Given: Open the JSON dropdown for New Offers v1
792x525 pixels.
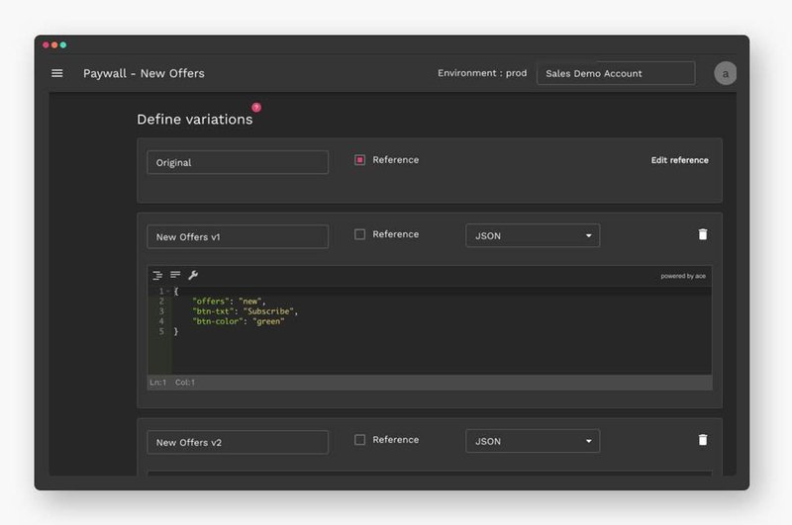Looking at the screenshot, I should pyautogui.click(x=533, y=235).
